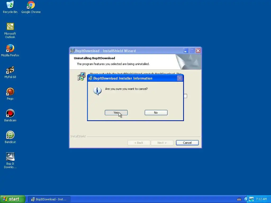Click the InstallShield Wizard title bar icon
The height and width of the screenshot is (203, 271).
[x=72, y=51]
